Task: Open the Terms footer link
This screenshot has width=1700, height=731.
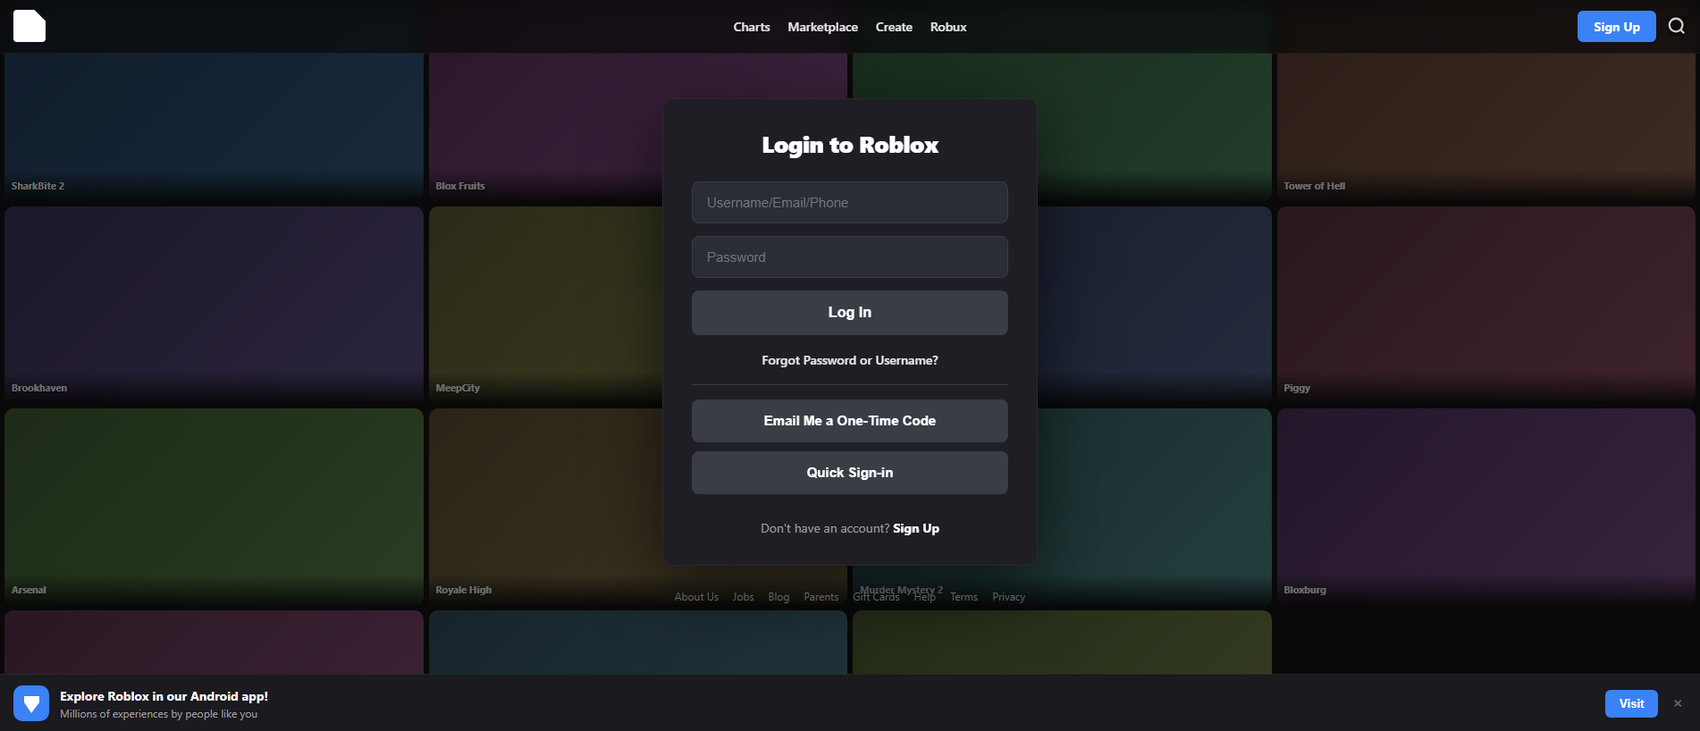Action: (964, 597)
